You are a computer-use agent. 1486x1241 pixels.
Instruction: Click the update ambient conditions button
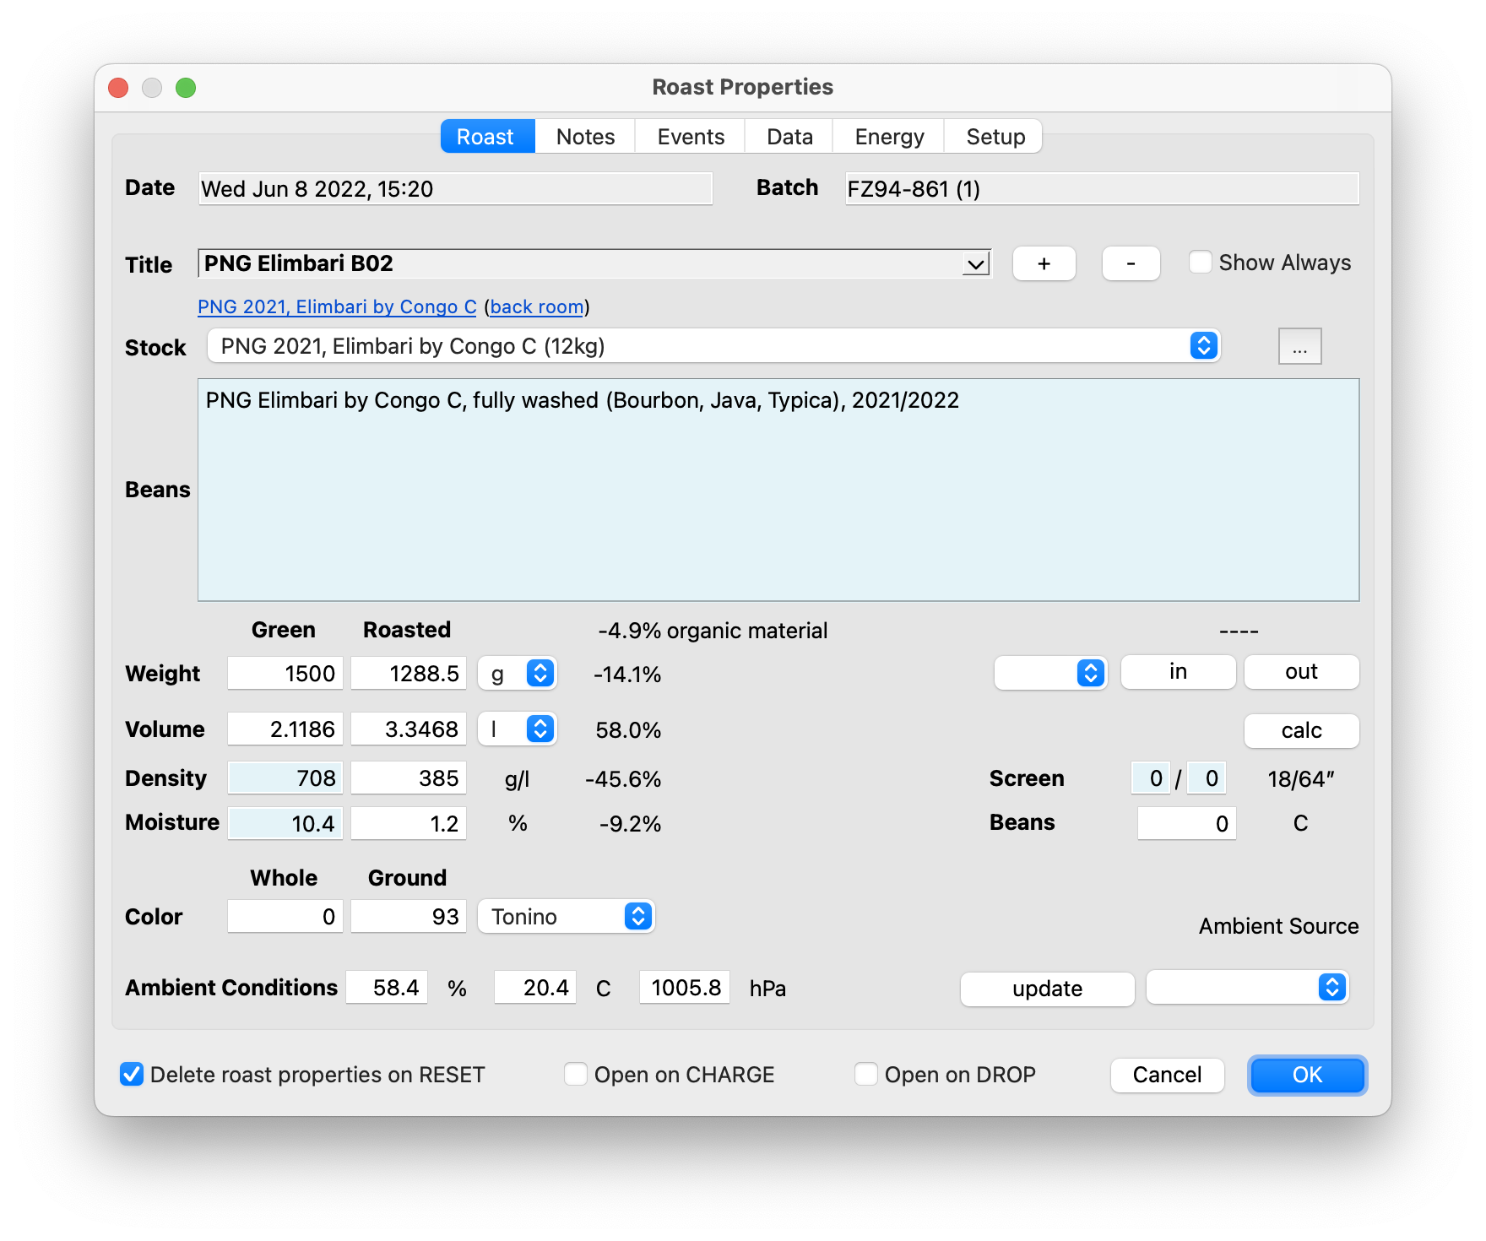pyautogui.click(x=1047, y=989)
